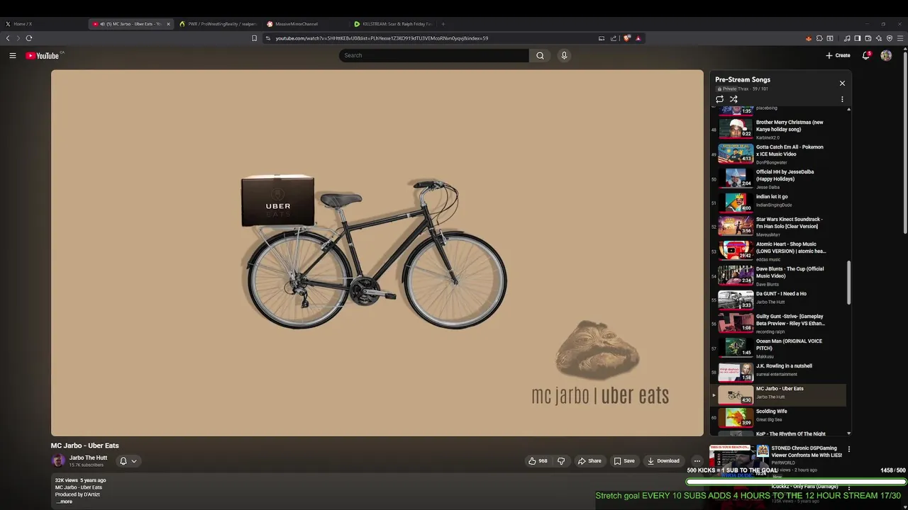The image size is (908, 510).
Task: Play Gotta Catch Em All Pokemon video
Action: tap(778, 154)
